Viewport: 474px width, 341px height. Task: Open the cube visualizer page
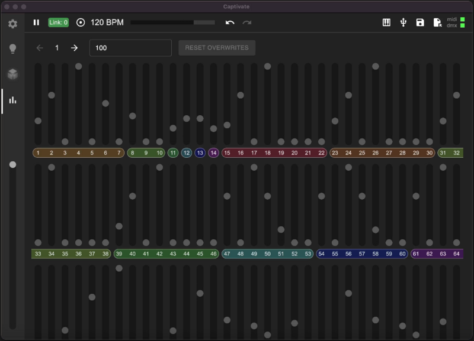(12, 74)
